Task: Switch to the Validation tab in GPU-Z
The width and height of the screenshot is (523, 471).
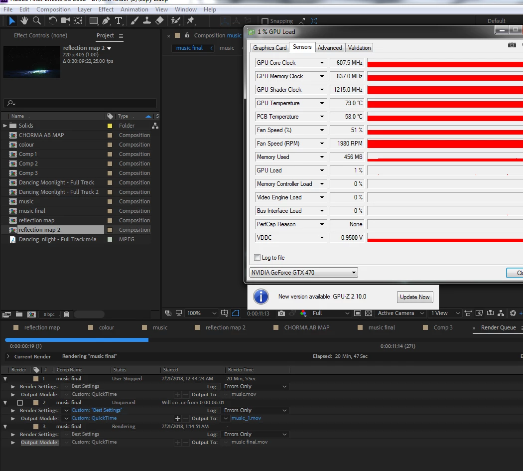Action: coord(359,48)
